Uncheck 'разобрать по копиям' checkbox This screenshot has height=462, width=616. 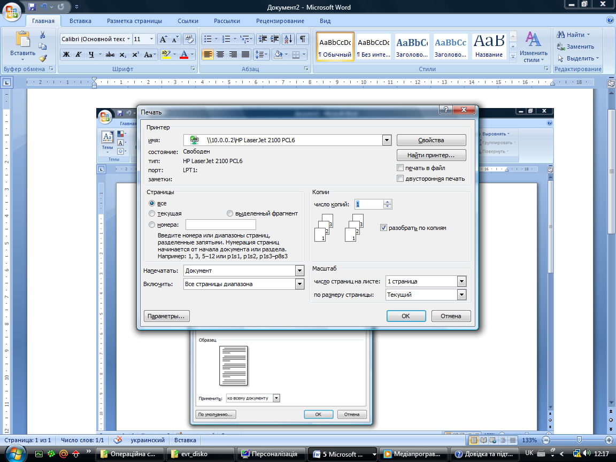tap(383, 227)
